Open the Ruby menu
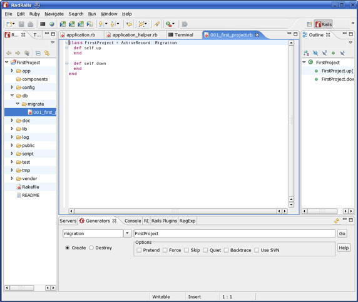Screen dimensions: 358x302 34,14
